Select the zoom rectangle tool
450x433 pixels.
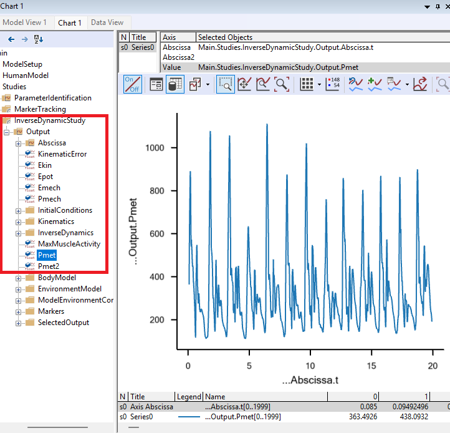(x=225, y=84)
